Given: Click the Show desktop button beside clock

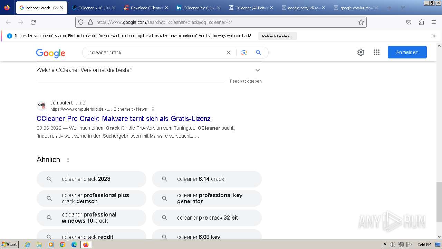Looking at the screenshot, I should tap(438, 245).
